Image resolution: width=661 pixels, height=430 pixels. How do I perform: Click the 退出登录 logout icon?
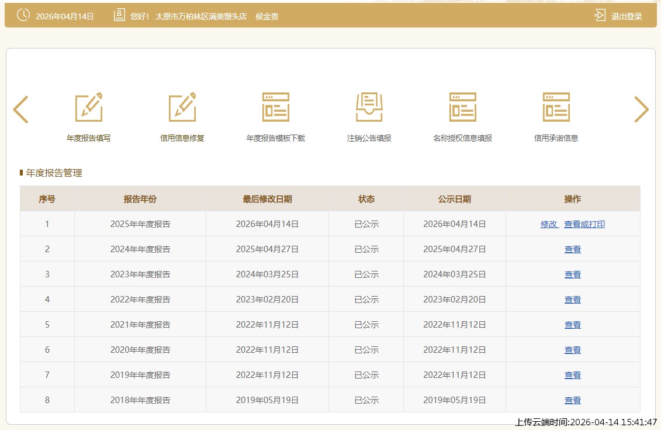600,16
